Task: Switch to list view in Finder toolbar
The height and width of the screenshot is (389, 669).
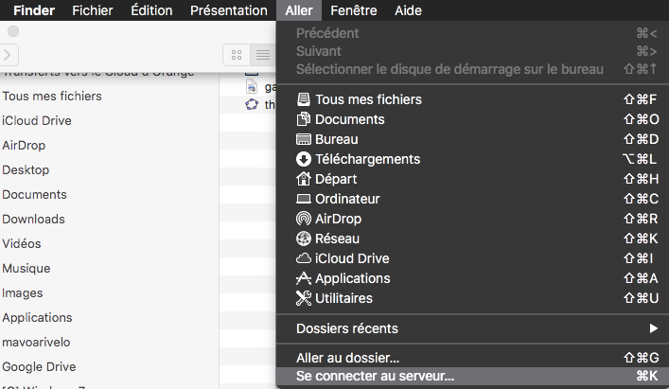Action: 262,55
